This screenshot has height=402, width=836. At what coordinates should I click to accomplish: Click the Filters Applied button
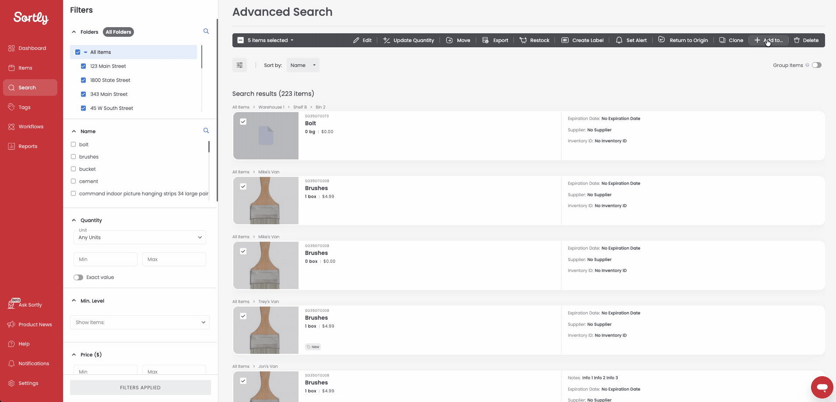[140, 388]
